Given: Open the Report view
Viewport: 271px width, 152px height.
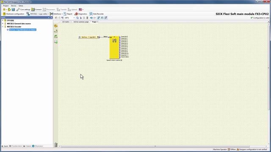Looking at the screenshot, I should coord(68,14).
